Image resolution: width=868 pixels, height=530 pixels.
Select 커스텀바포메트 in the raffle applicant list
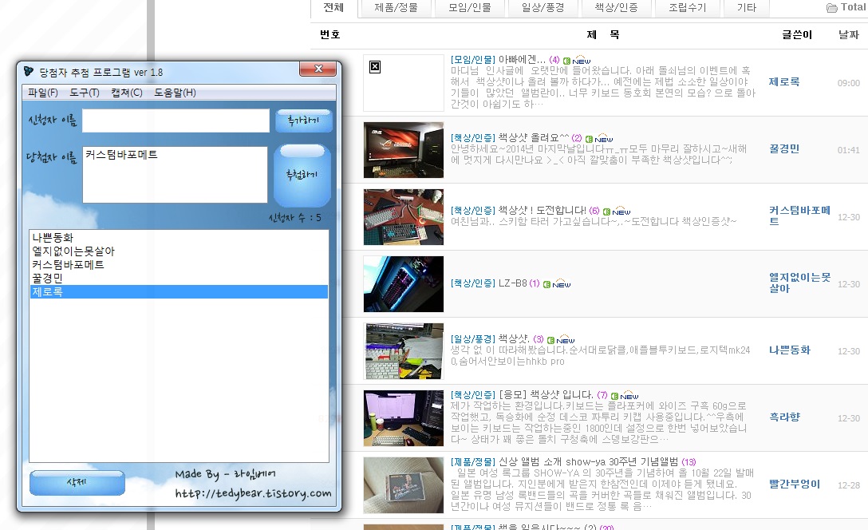(x=179, y=265)
